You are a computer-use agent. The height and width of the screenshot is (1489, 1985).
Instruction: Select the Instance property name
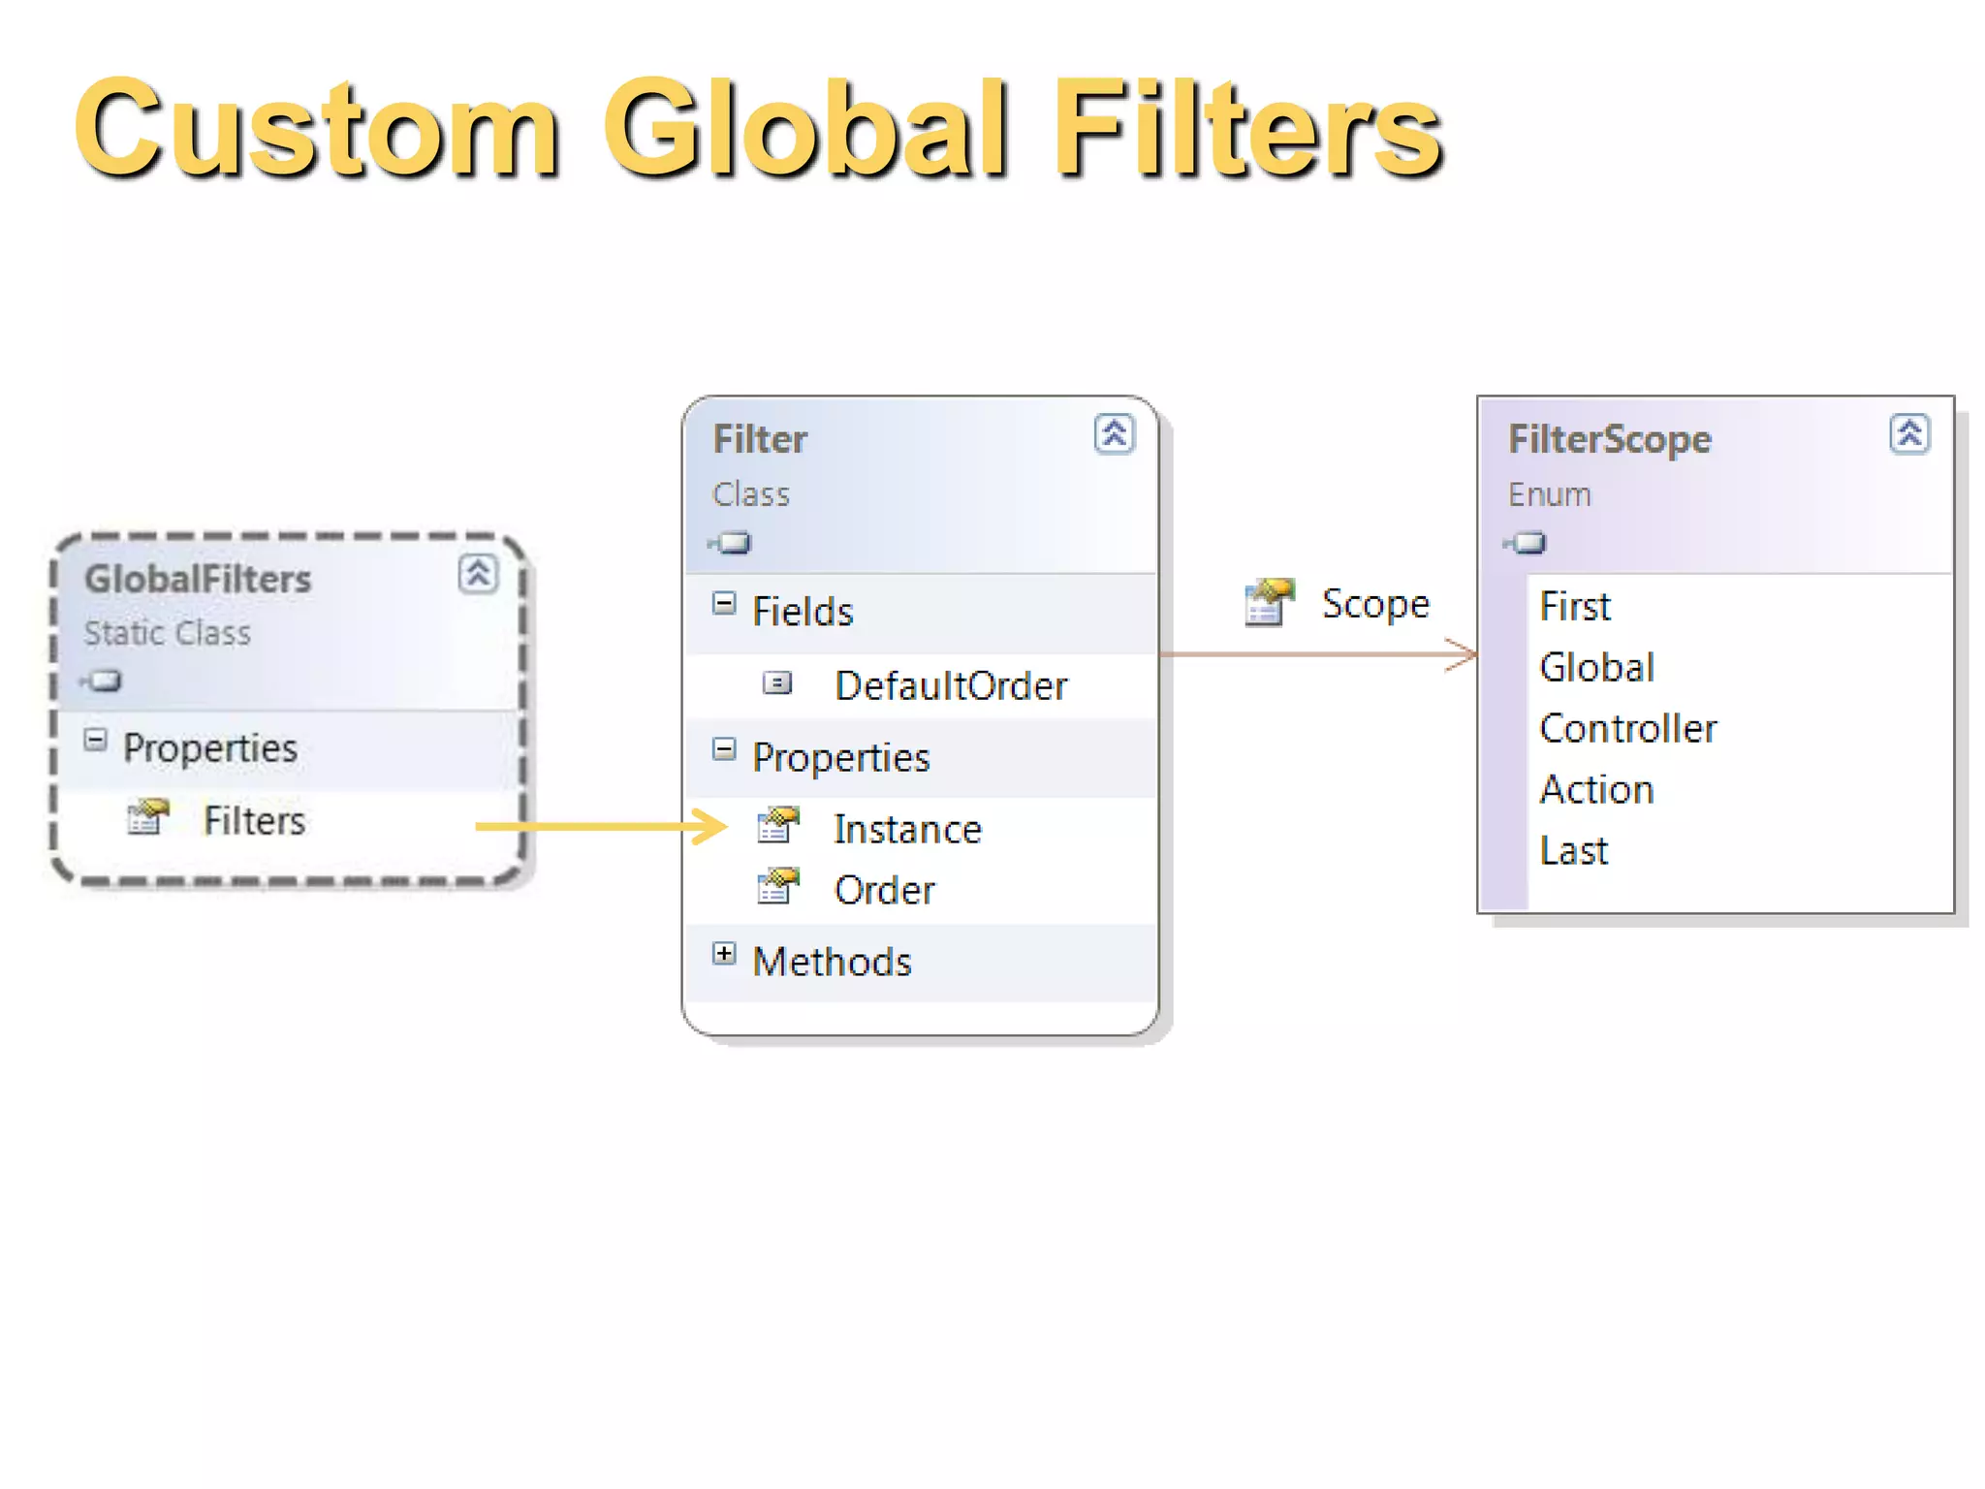(x=908, y=830)
